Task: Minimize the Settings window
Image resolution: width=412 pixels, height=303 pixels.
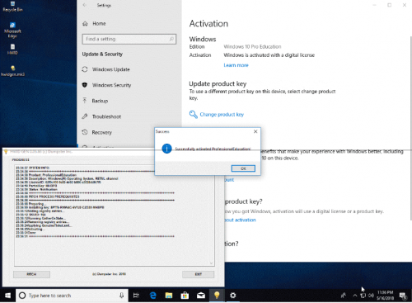Action: pos(374,5)
